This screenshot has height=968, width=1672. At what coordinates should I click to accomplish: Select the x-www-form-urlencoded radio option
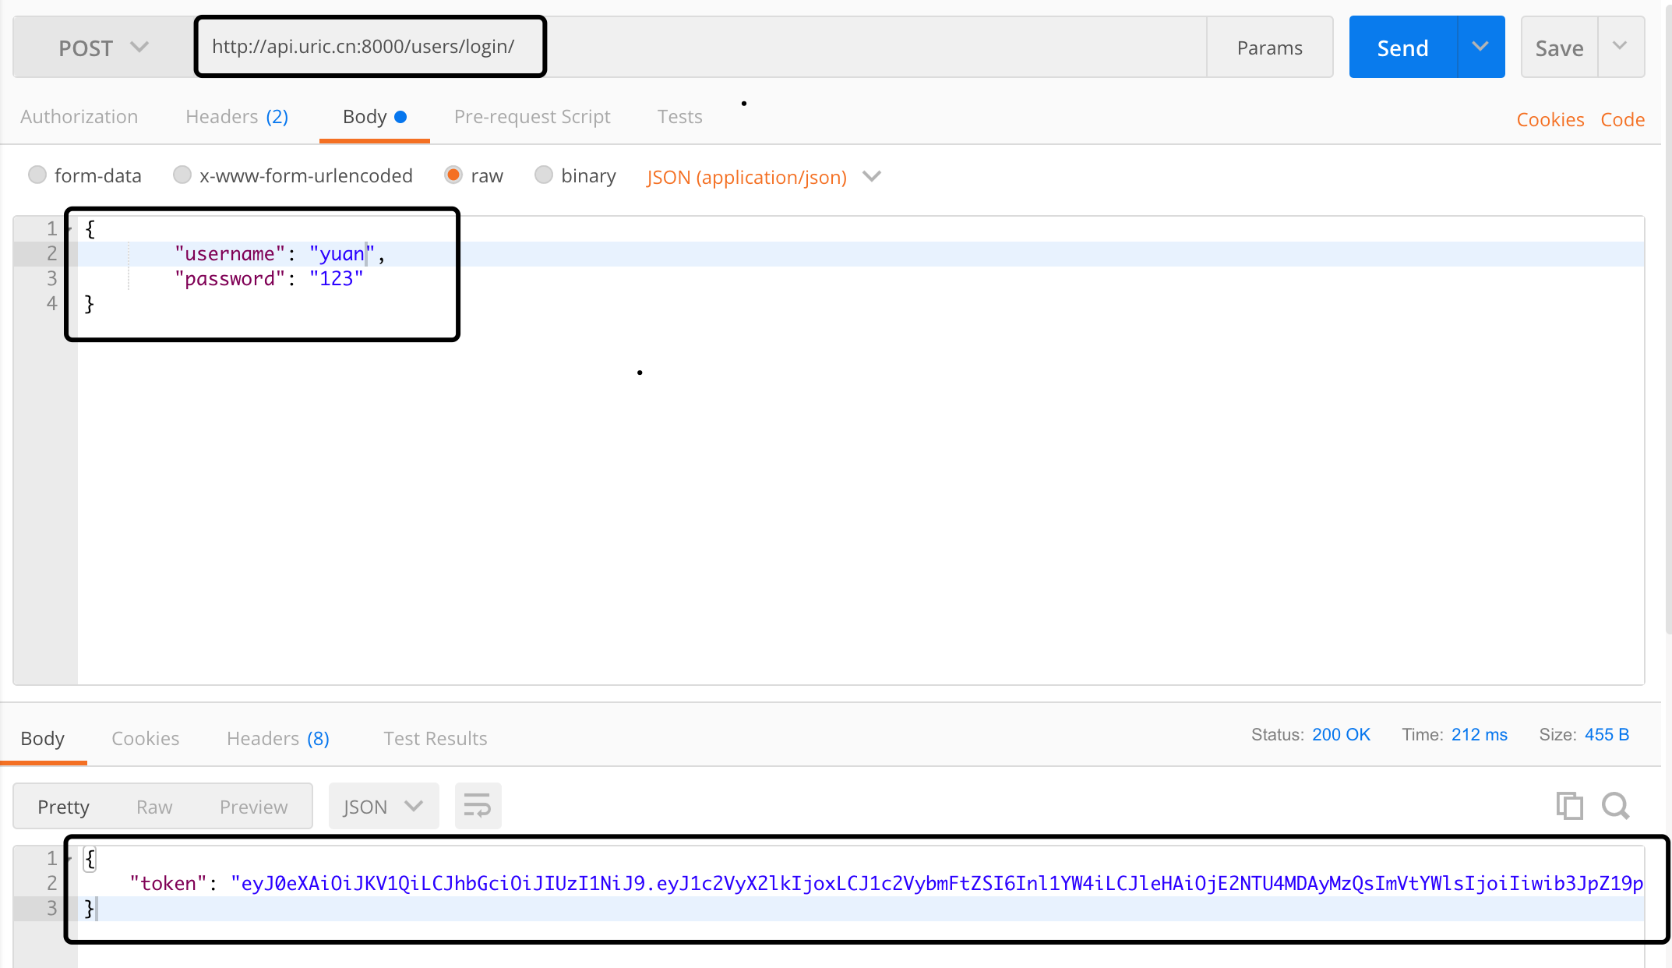(182, 175)
